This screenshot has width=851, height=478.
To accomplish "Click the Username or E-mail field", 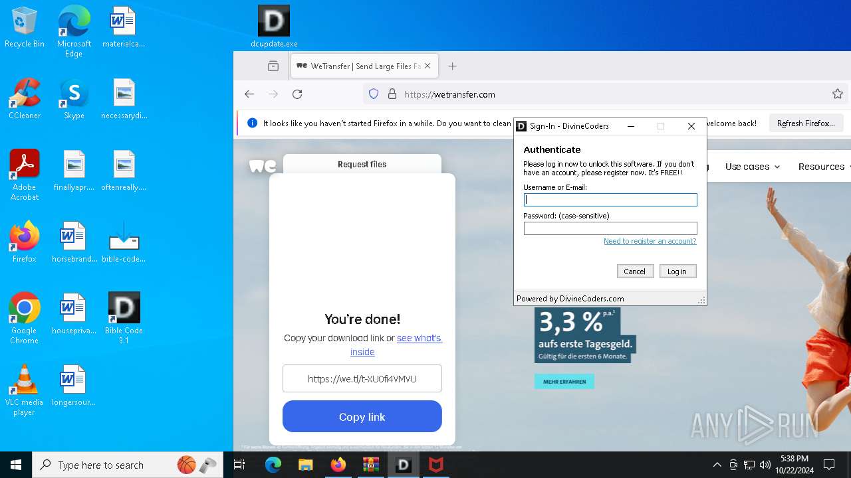I will coord(610,199).
